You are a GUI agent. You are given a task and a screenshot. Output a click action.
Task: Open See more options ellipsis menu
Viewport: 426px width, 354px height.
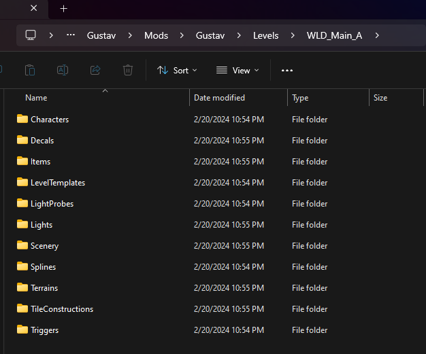pos(287,71)
